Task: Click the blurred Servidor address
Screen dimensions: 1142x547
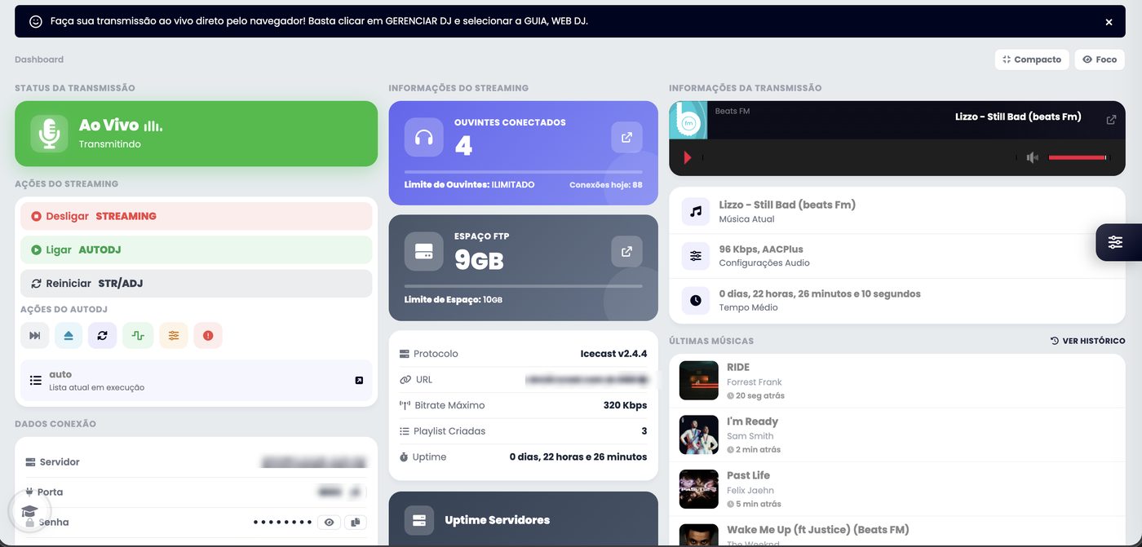Action: tap(314, 462)
